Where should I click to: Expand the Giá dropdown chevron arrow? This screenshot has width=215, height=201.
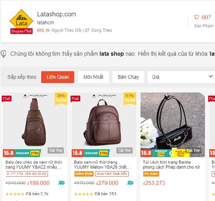(x=211, y=76)
